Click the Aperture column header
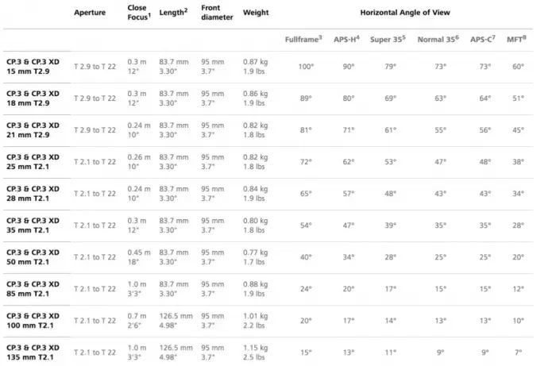 [x=90, y=13]
